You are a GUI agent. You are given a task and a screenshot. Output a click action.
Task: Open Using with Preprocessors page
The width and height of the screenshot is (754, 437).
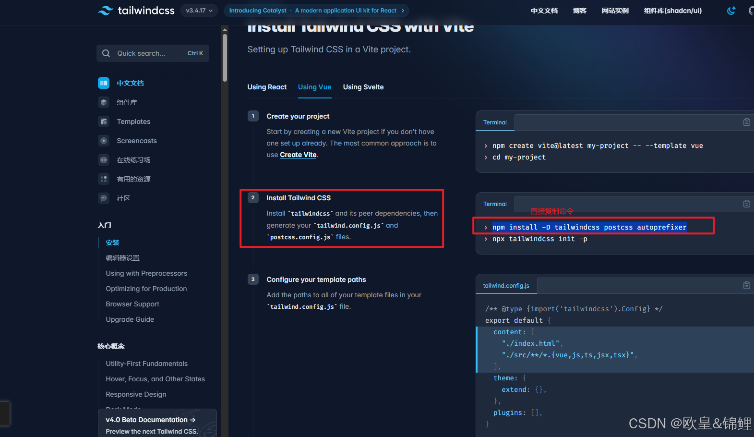(x=146, y=273)
